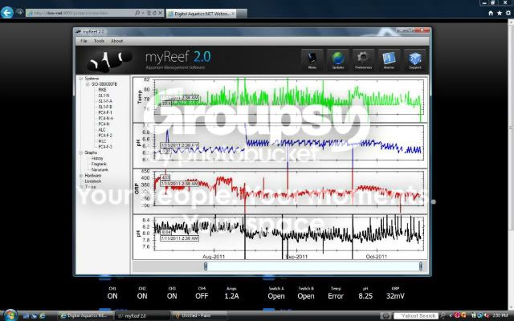
Task: Open the Nanotank graph item
Action: [100, 169]
